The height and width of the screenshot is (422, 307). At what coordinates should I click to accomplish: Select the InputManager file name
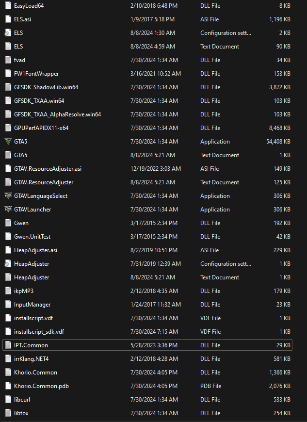pyautogui.click(x=32, y=305)
